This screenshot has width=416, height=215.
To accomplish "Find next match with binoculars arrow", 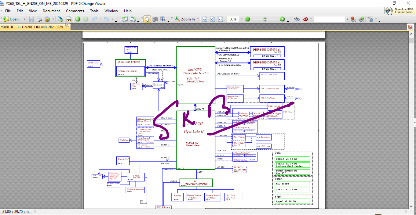I will tap(361, 19).
